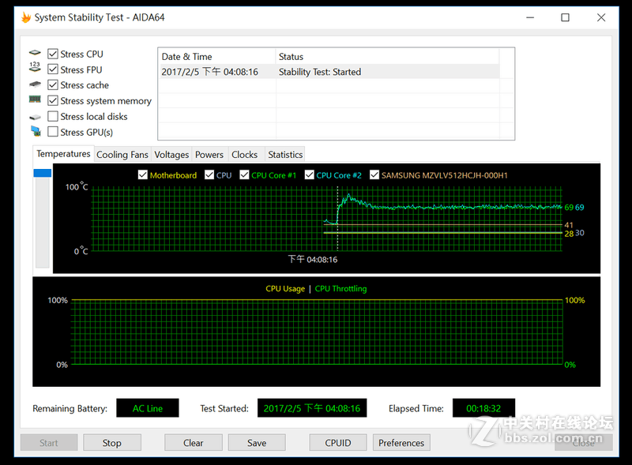The height and width of the screenshot is (465, 632).
Task: Uncheck the Stress CPU checkbox
Action: 53,54
